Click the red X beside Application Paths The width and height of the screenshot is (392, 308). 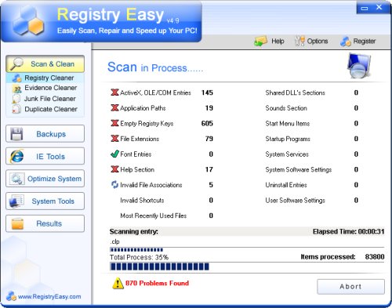pos(114,107)
